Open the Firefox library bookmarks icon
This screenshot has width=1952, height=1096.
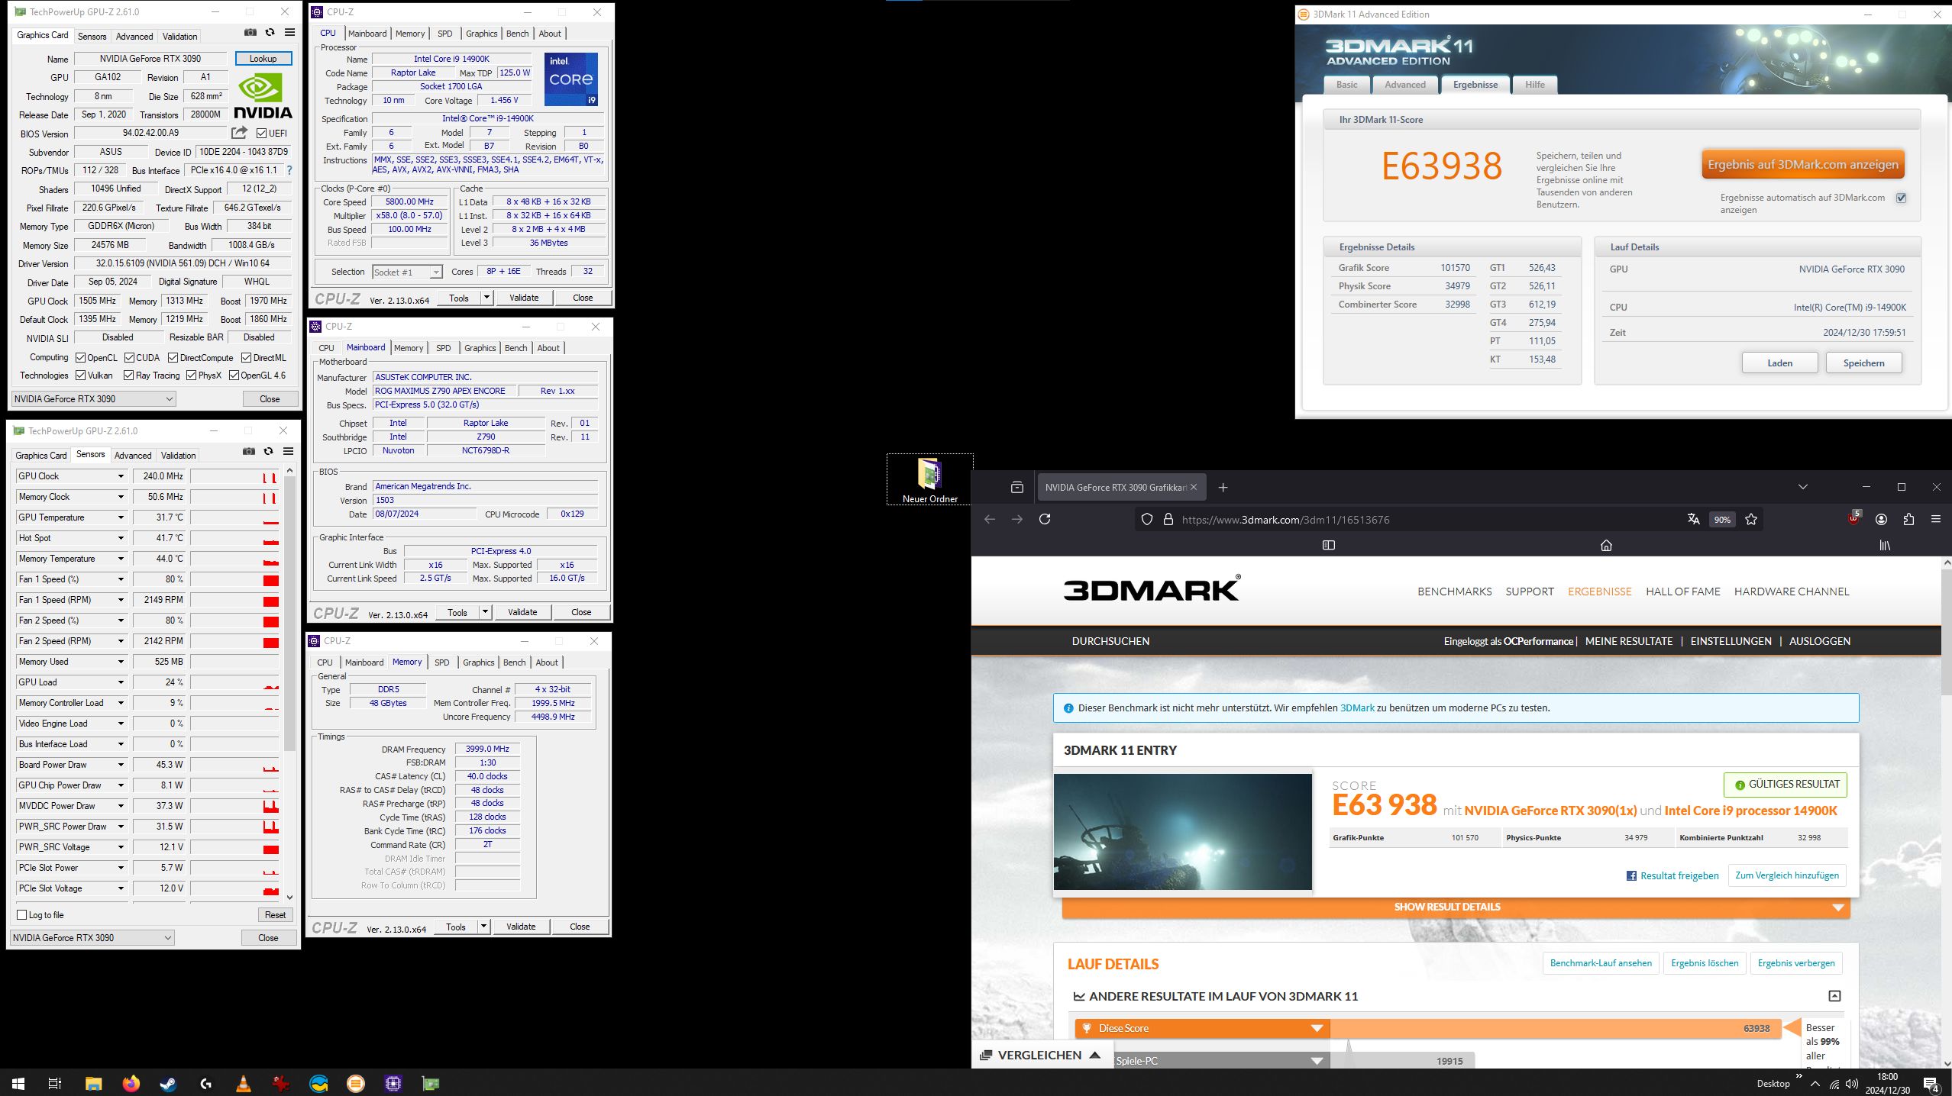click(x=1885, y=545)
